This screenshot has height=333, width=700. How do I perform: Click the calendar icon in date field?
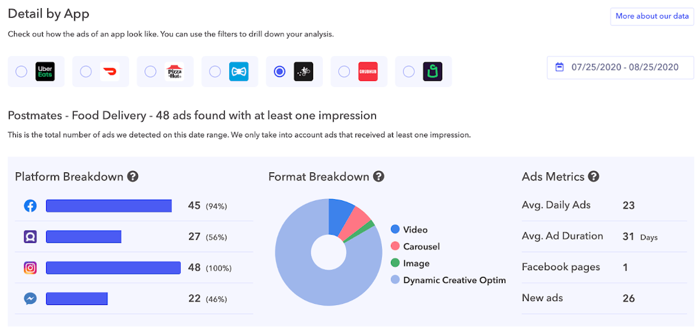coord(559,67)
